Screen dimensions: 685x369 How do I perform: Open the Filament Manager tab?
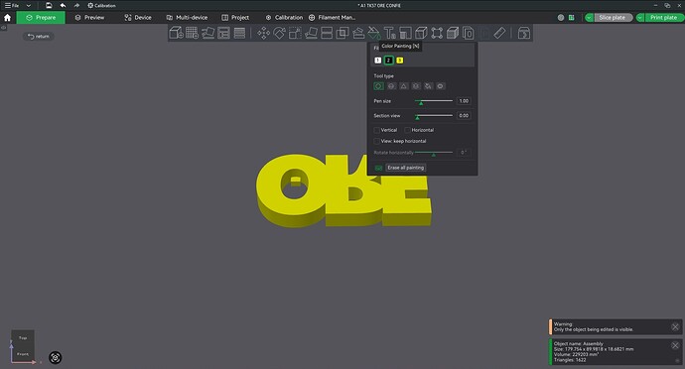pyautogui.click(x=332, y=18)
